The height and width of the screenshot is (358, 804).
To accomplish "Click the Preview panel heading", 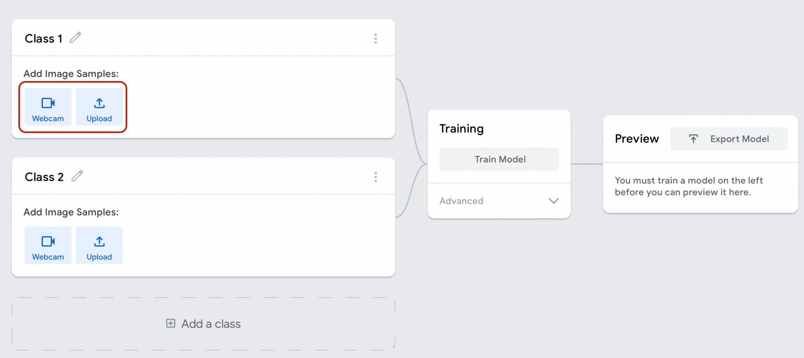I will (637, 139).
